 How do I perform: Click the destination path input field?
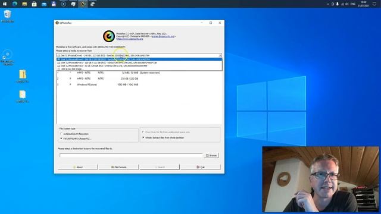131,155
